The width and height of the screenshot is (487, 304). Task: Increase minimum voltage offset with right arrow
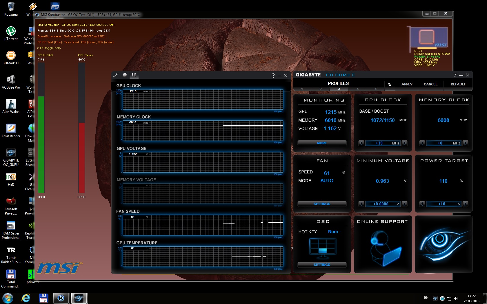tap(405, 204)
